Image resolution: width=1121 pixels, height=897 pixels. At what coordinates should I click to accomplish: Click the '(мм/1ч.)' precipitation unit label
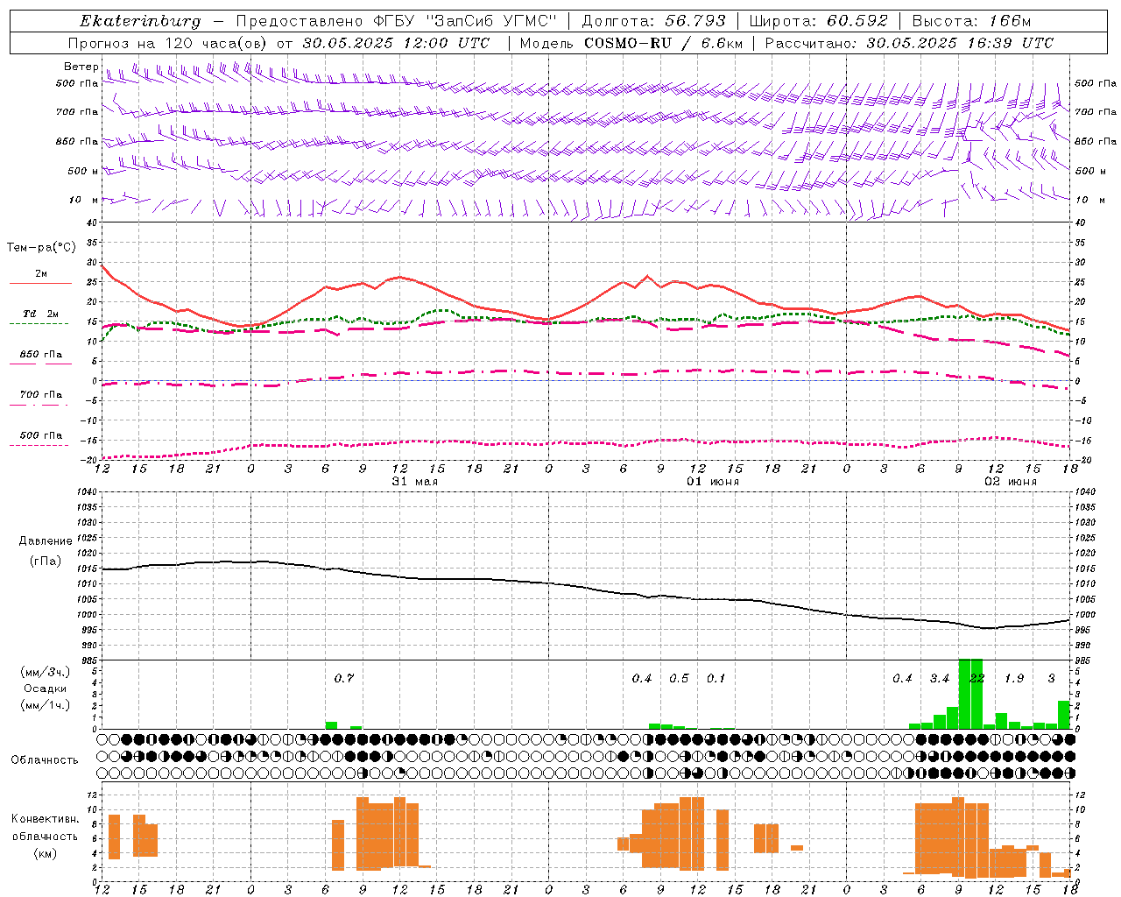pyautogui.click(x=46, y=705)
